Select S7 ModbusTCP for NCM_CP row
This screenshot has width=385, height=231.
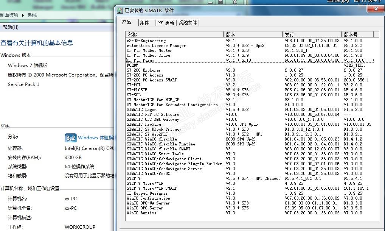[250, 100]
